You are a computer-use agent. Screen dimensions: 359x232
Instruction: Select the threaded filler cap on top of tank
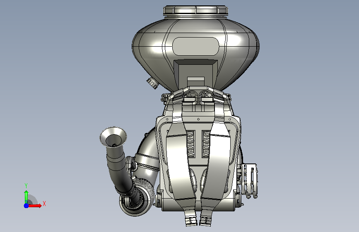196,11
